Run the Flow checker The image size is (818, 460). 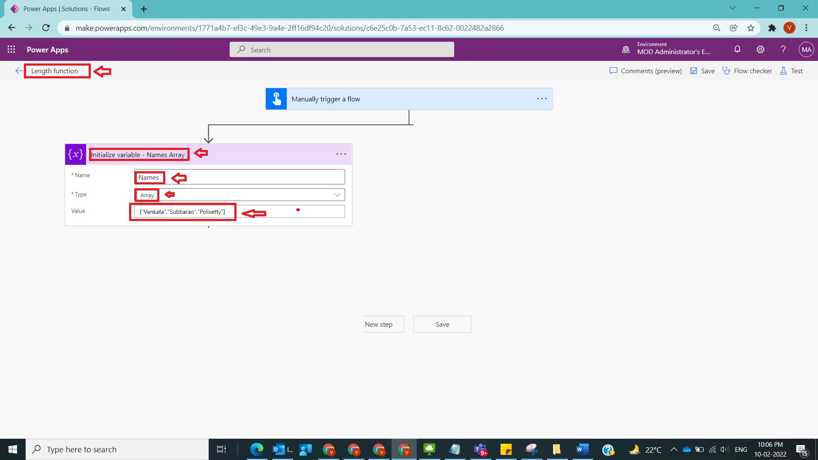748,71
